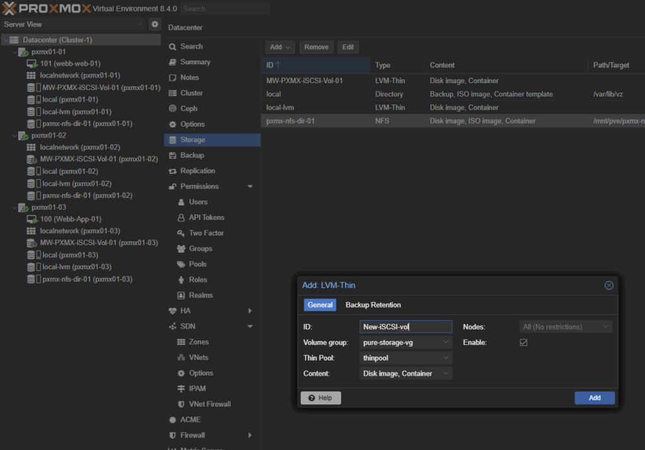Click the Users person icon
This screenshot has width=645, height=450.
pos(181,202)
